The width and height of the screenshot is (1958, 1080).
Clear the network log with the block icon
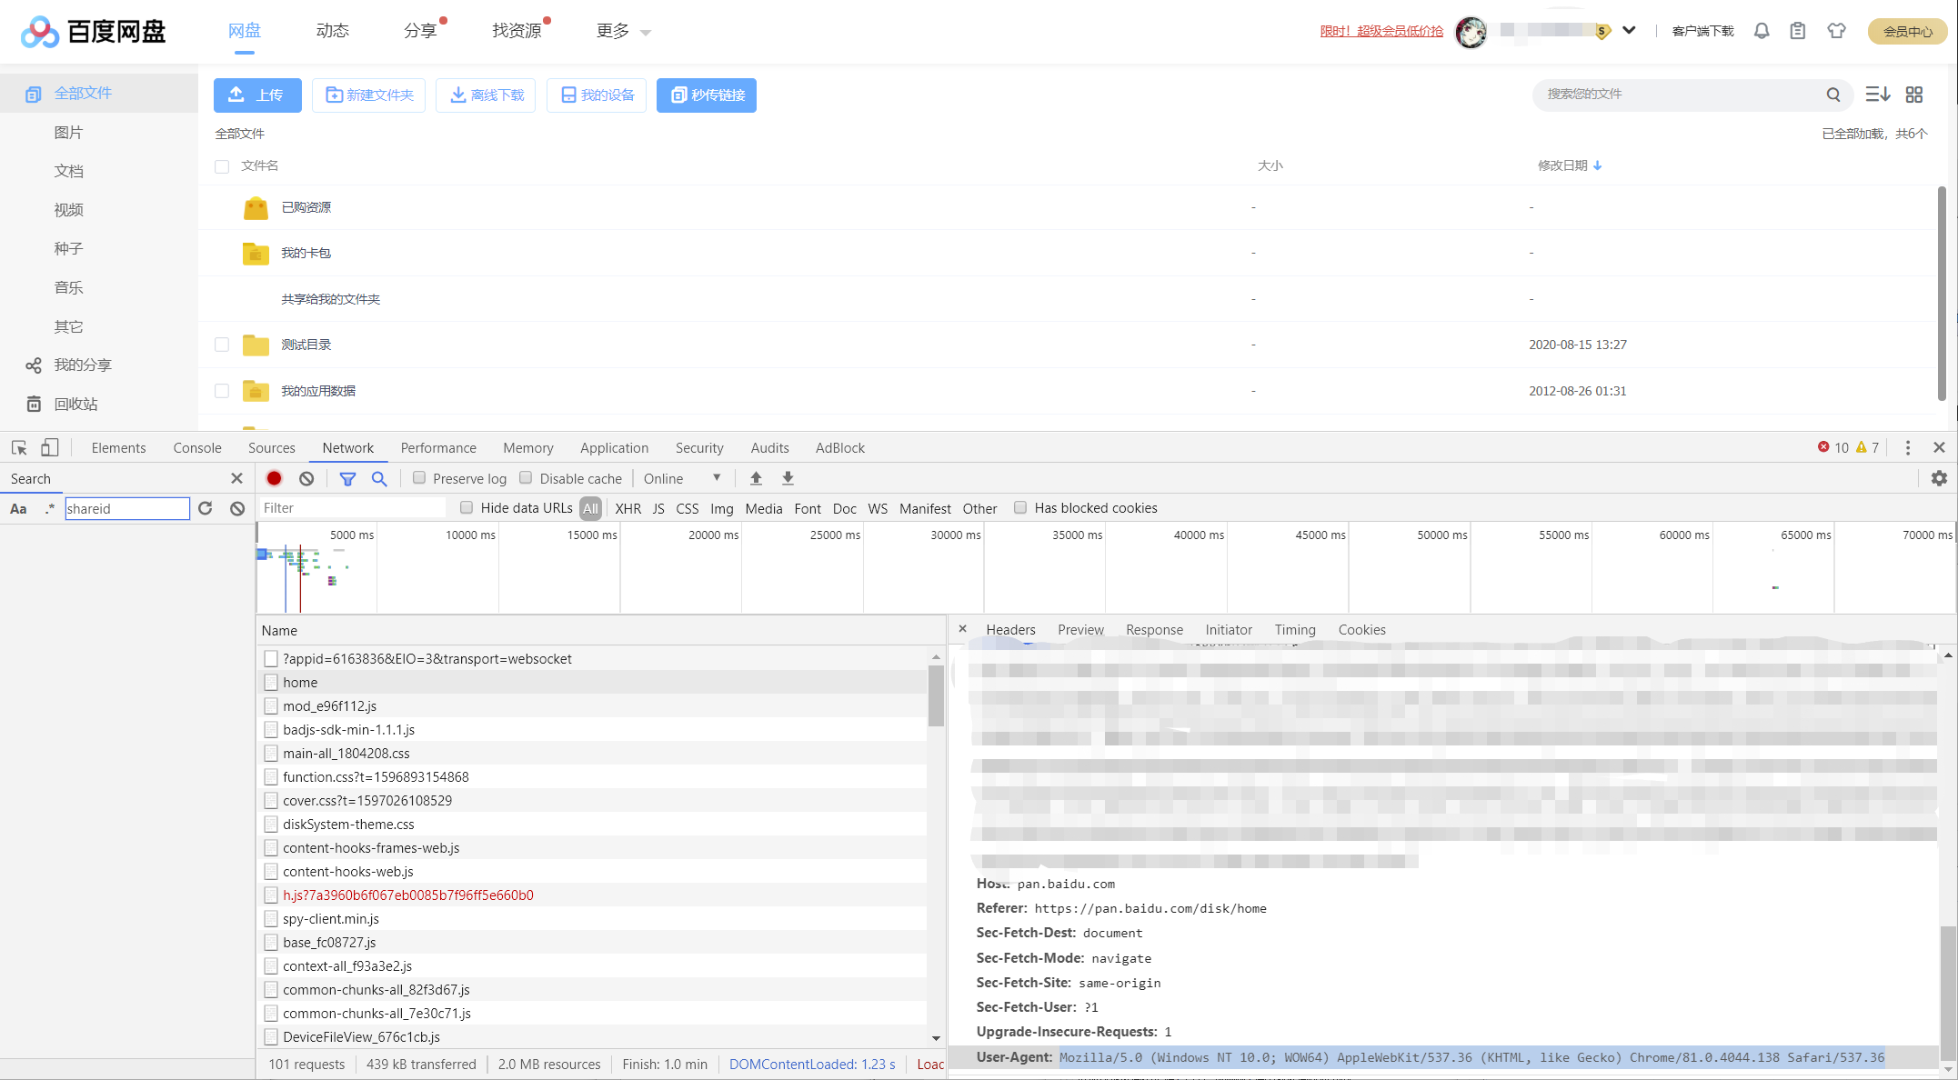tap(306, 478)
